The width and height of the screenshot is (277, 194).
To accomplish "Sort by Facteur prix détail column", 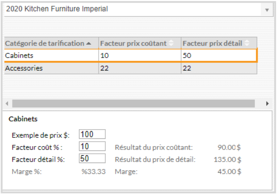I will (x=219, y=43).
